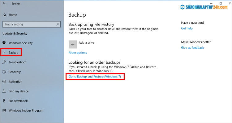Select Backup label in sidebar
This screenshot has height=123, width=232.
point(14,53)
